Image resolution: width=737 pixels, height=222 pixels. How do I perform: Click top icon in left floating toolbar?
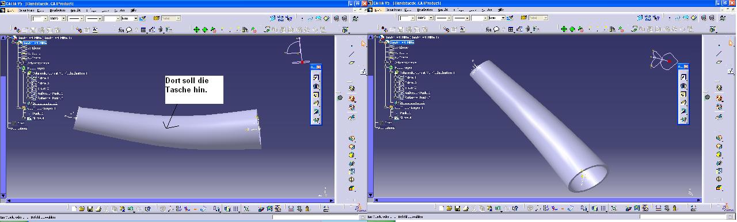pyautogui.click(x=316, y=77)
